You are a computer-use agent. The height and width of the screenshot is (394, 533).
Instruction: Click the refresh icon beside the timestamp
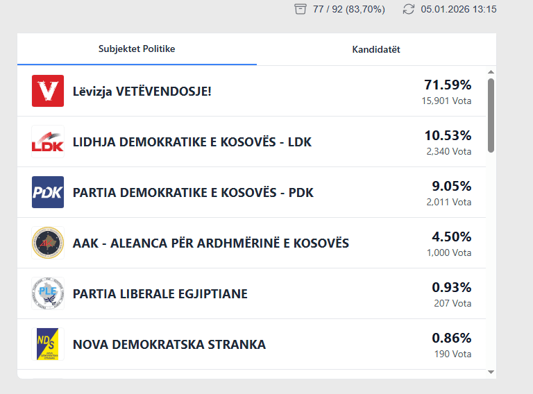pos(409,9)
